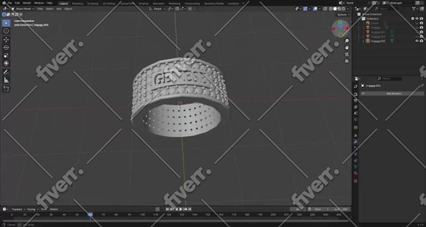Viewport: 426px width, 227px height.
Task: Click the pan view hand icon
Action: [x=346, y=48]
